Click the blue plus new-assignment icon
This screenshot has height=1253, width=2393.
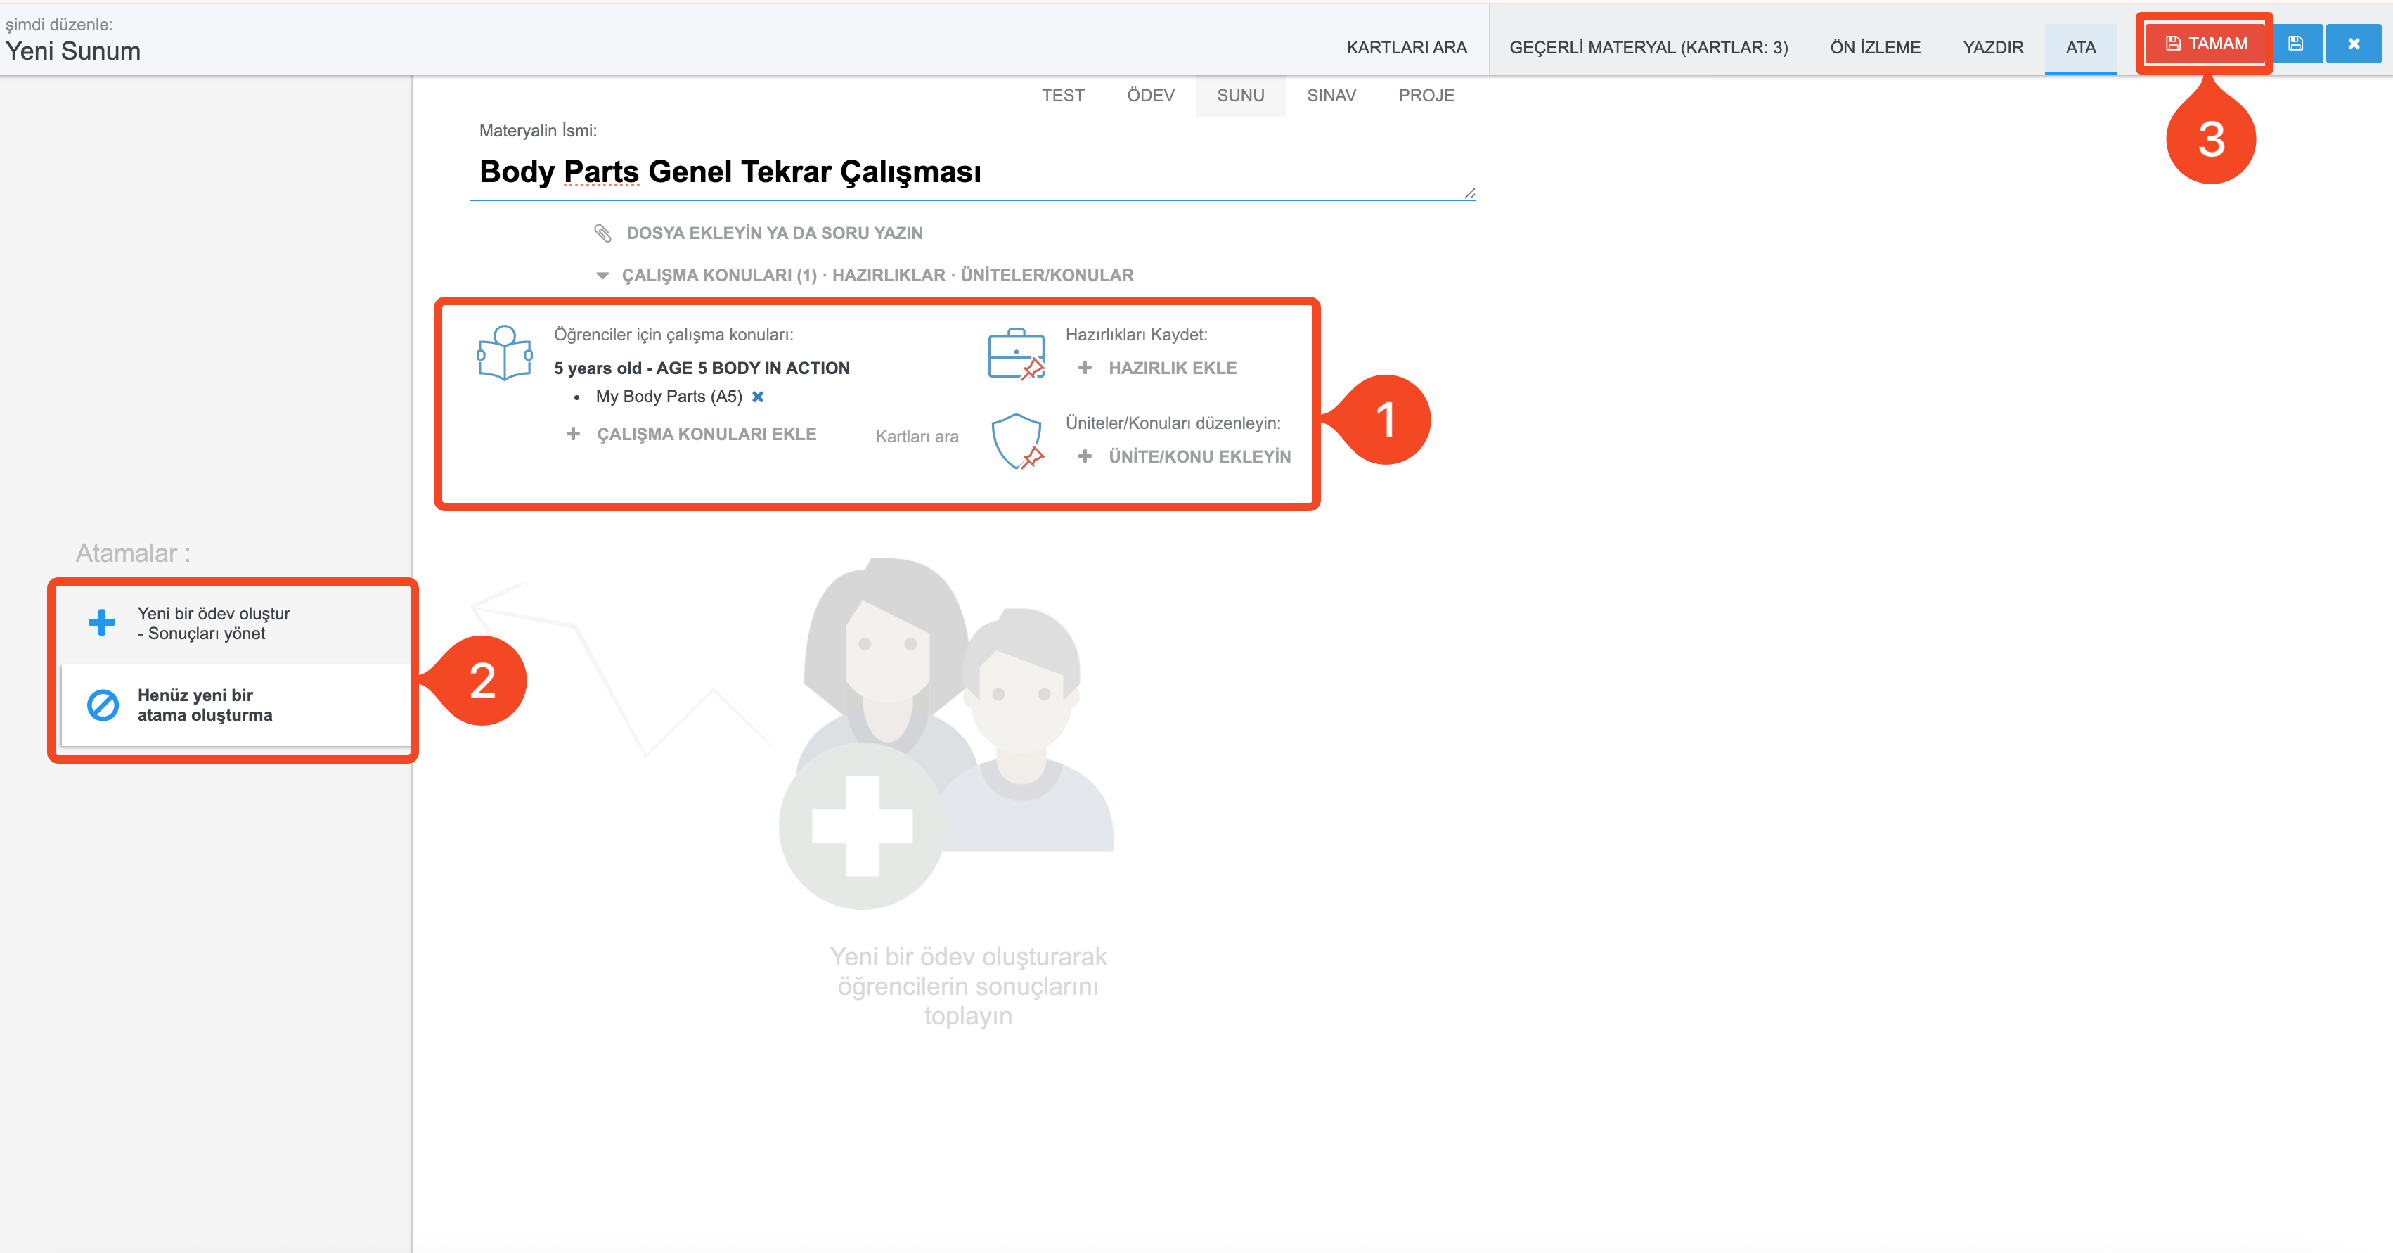coord(101,622)
